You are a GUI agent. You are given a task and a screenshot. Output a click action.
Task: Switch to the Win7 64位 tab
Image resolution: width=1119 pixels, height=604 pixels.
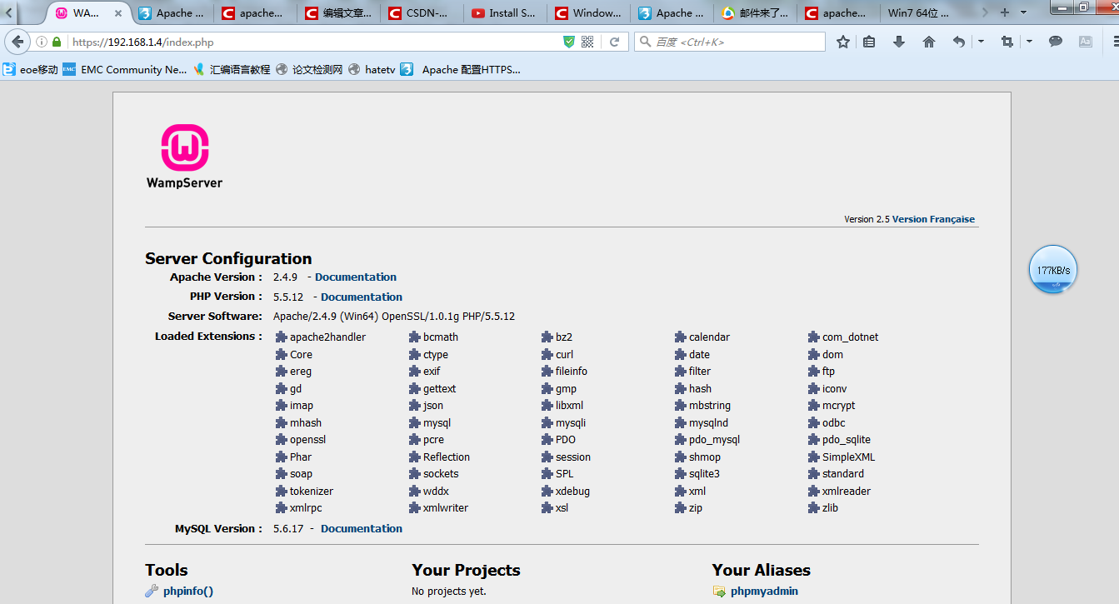(x=922, y=13)
